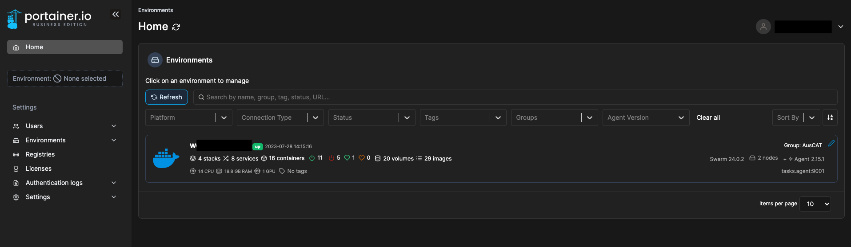The image size is (851, 247).
Task: Click the 29 images entry
Action: tap(434, 158)
